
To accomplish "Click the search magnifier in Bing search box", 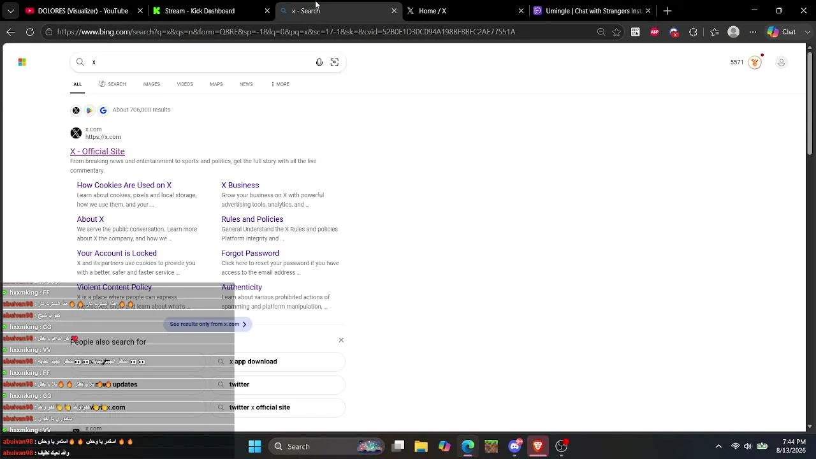I will click(80, 62).
